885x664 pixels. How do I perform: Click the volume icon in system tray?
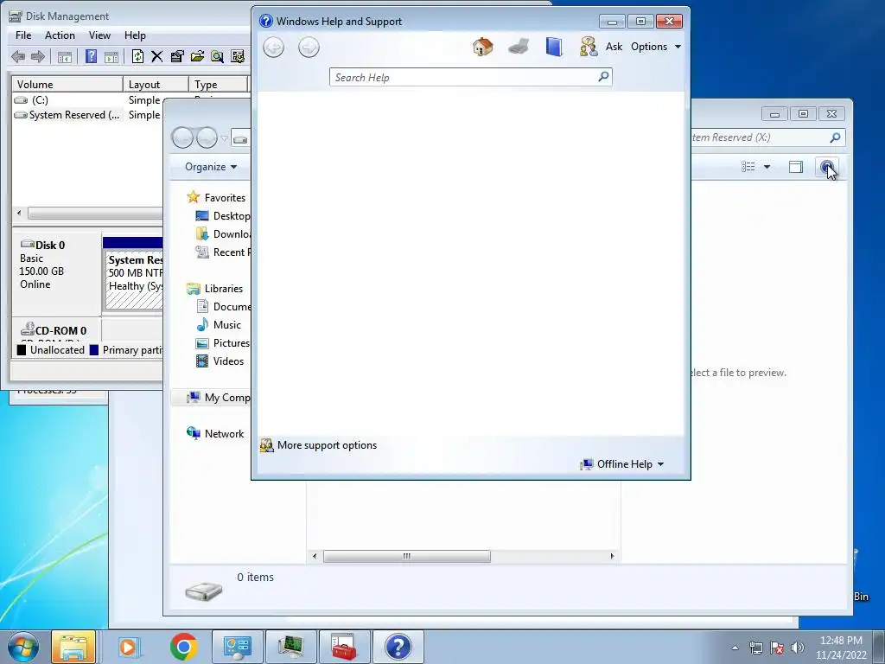click(798, 648)
